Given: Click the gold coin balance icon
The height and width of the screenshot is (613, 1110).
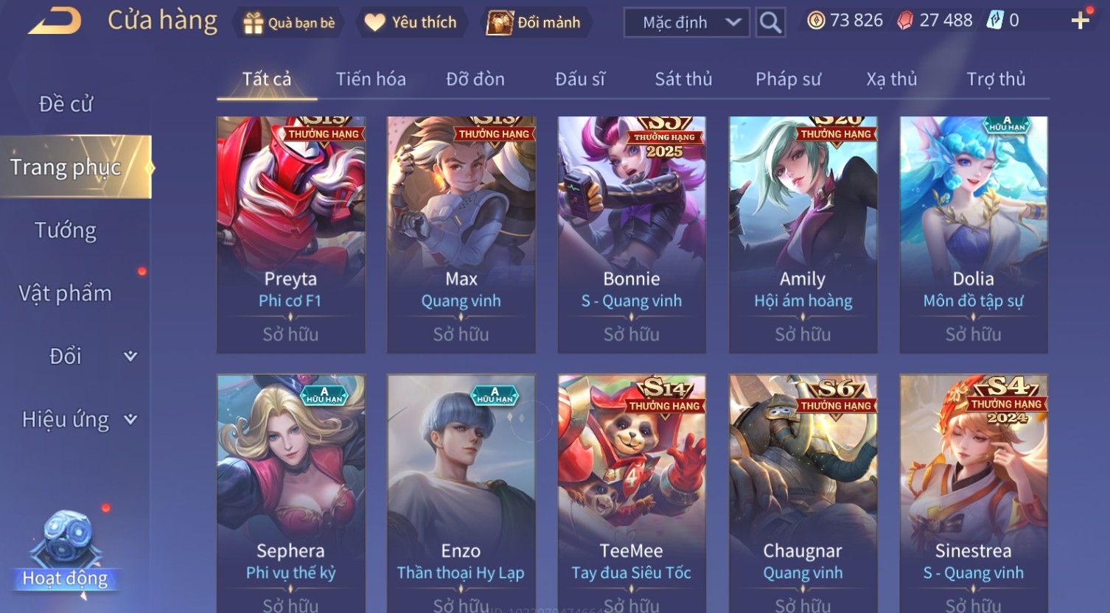Looking at the screenshot, I should [816, 21].
